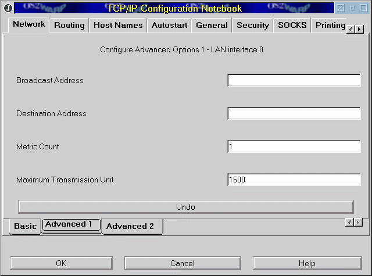Click the Cancel button
Image resolution: width=372 pixels, height=276 pixels.
pyautogui.click(x=183, y=263)
